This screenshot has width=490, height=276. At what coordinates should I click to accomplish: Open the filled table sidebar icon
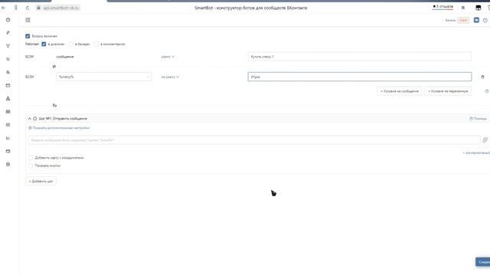click(8, 112)
